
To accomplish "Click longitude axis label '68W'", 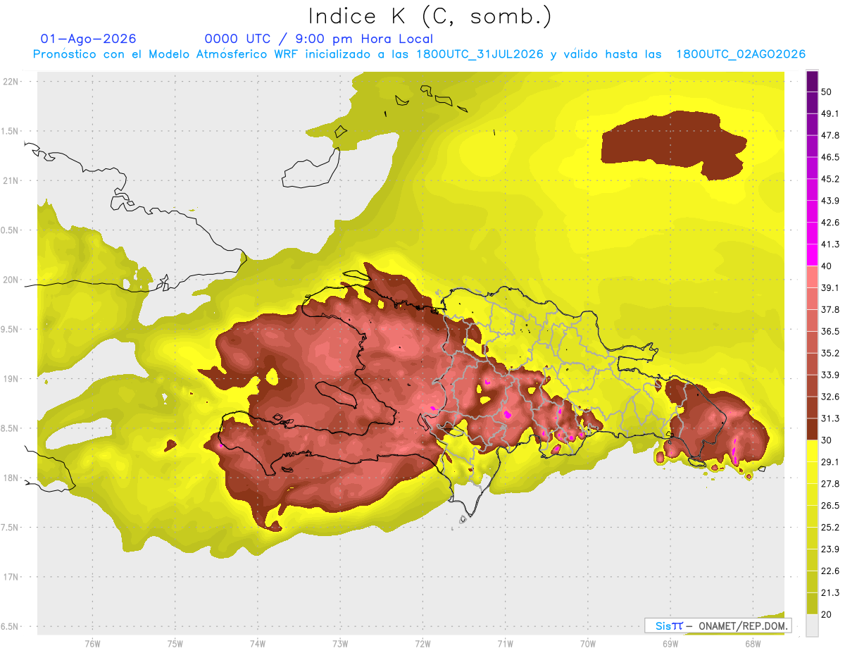I will (752, 643).
